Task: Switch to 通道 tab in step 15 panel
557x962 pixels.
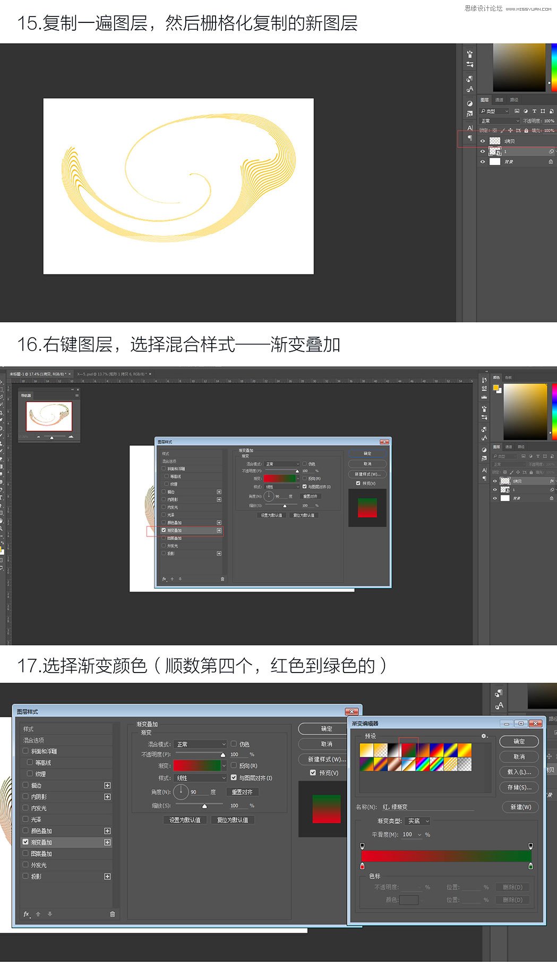Action: pyautogui.click(x=499, y=100)
